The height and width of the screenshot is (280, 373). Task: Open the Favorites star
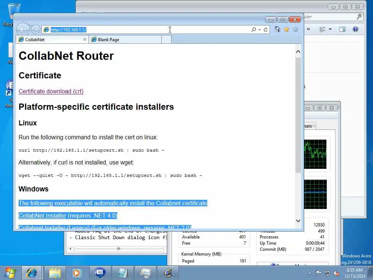[286, 29]
